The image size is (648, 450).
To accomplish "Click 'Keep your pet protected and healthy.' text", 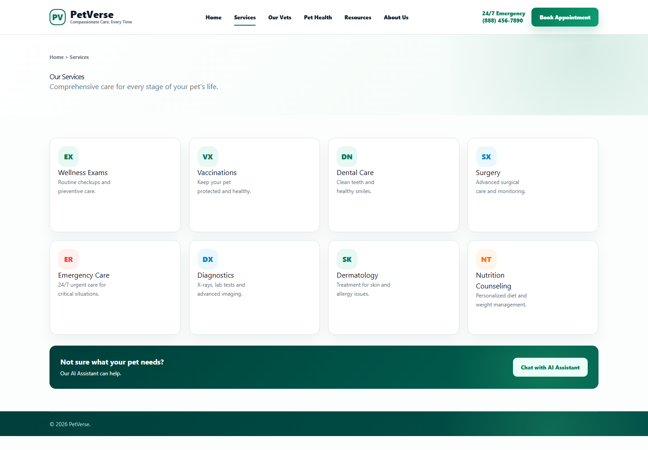I will 224,187.
